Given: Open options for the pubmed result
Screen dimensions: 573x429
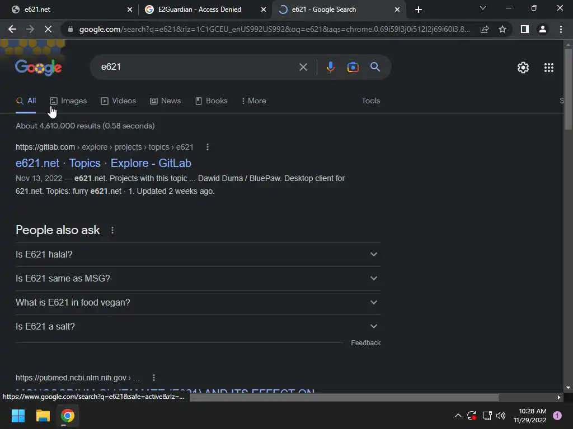Looking at the screenshot, I should [x=154, y=378].
